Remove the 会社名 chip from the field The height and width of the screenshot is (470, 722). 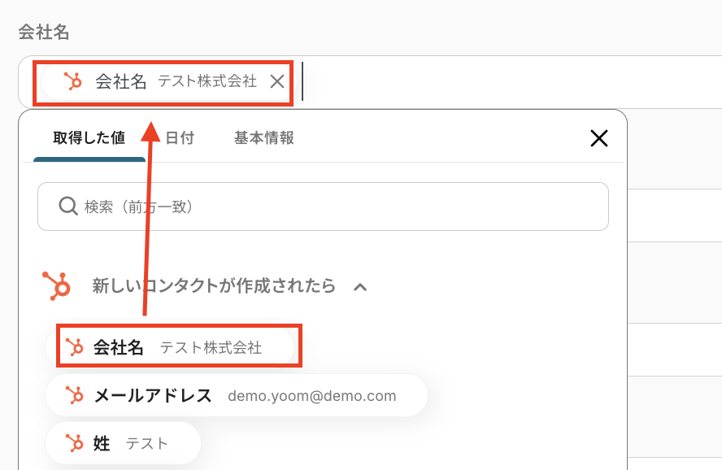[277, 81]
